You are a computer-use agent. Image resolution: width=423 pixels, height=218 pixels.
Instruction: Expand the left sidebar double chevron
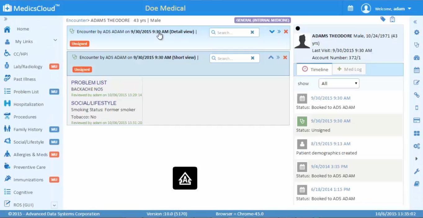(x=6, y=19)
